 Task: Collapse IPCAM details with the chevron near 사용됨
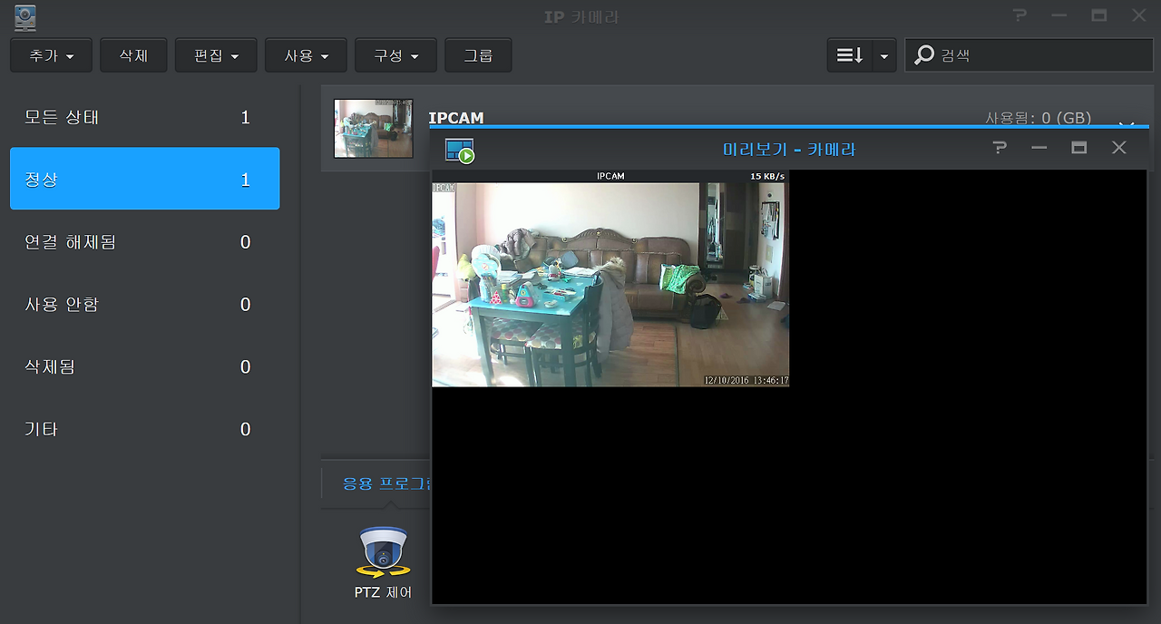click(1127, 122)
